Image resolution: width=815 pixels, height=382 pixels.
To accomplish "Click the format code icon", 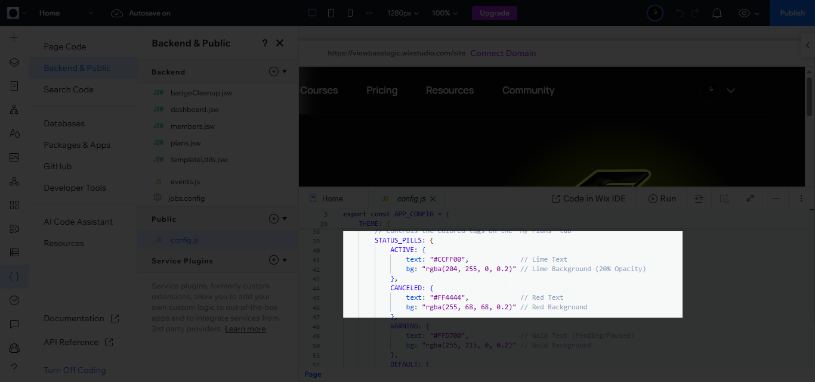I will coord(699,198).
